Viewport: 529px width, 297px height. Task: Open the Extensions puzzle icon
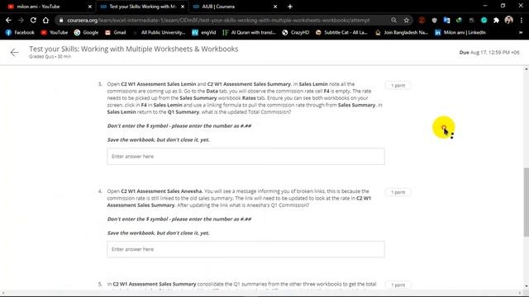(496, 20)
